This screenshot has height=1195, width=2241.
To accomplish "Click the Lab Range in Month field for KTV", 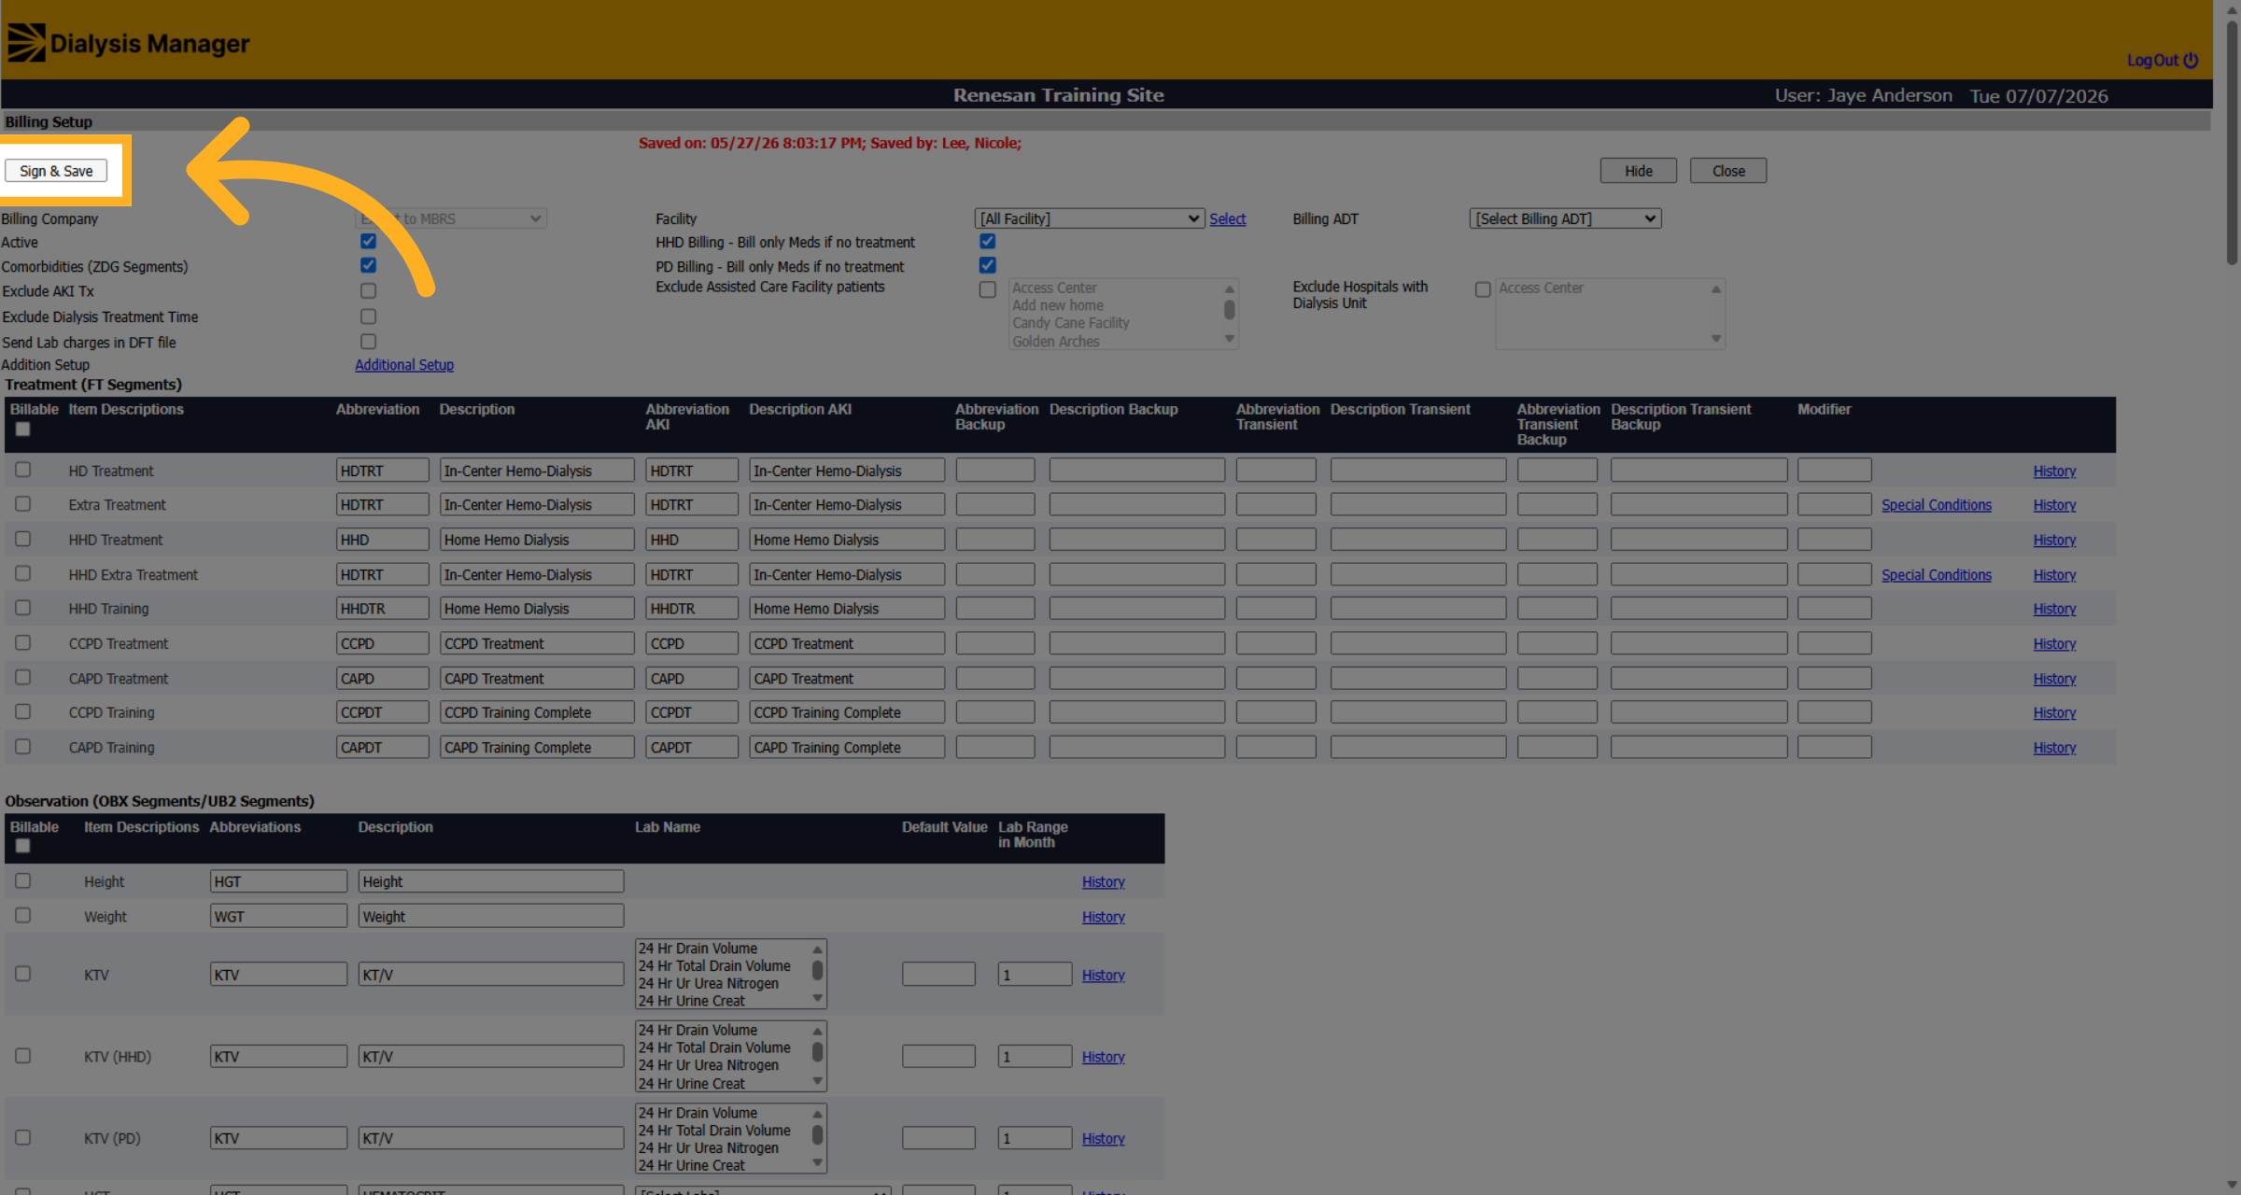I will tap(1035, 975).
